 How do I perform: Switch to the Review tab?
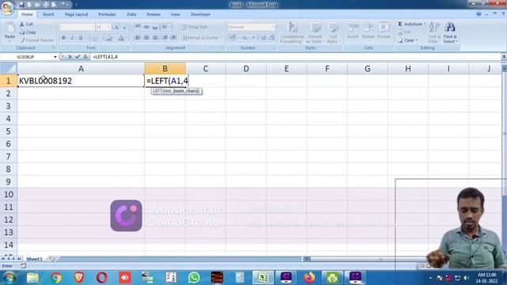click(153, 14)
